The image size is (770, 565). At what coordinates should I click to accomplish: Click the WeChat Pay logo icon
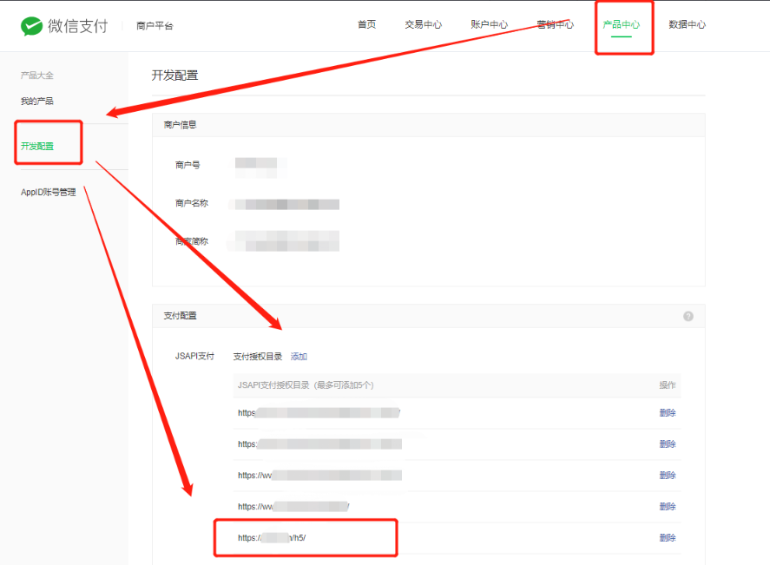[32, 26]
